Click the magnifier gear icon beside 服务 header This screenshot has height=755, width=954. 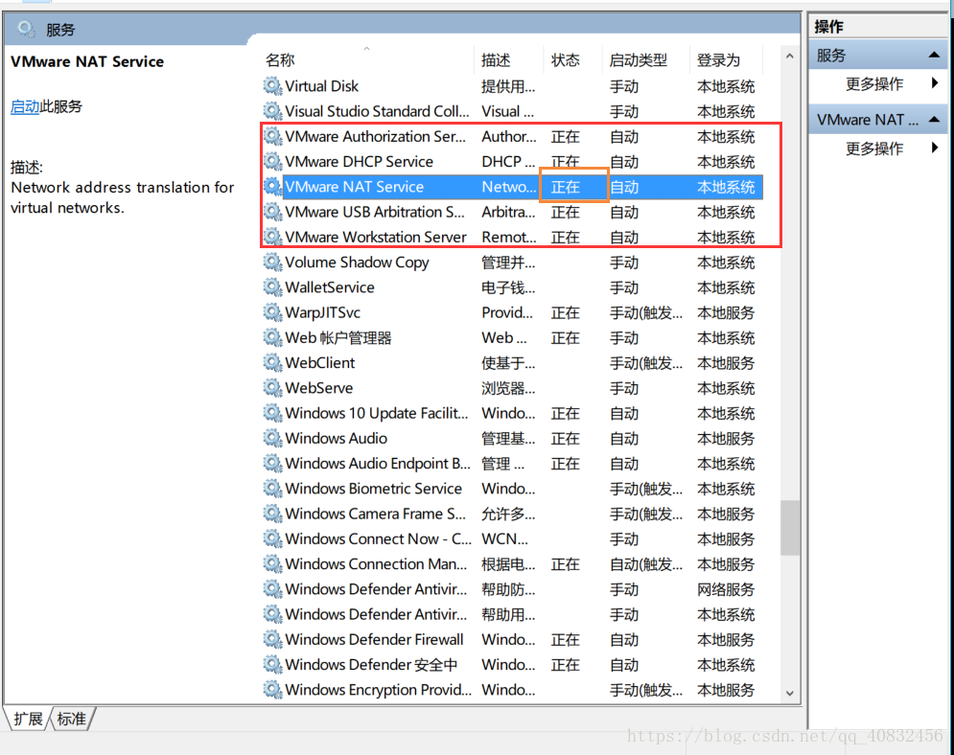click(26, 29)
